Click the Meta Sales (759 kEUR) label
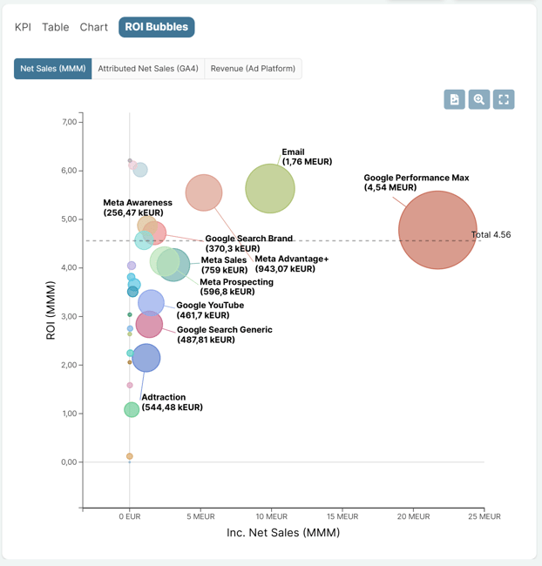Screen dimensions: 542x566 (224, 265)
